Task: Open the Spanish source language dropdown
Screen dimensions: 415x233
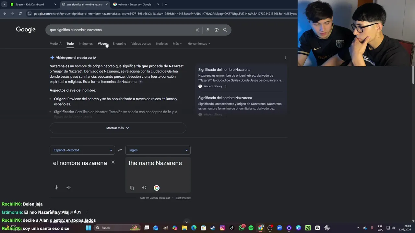Action: click(82, 150)
